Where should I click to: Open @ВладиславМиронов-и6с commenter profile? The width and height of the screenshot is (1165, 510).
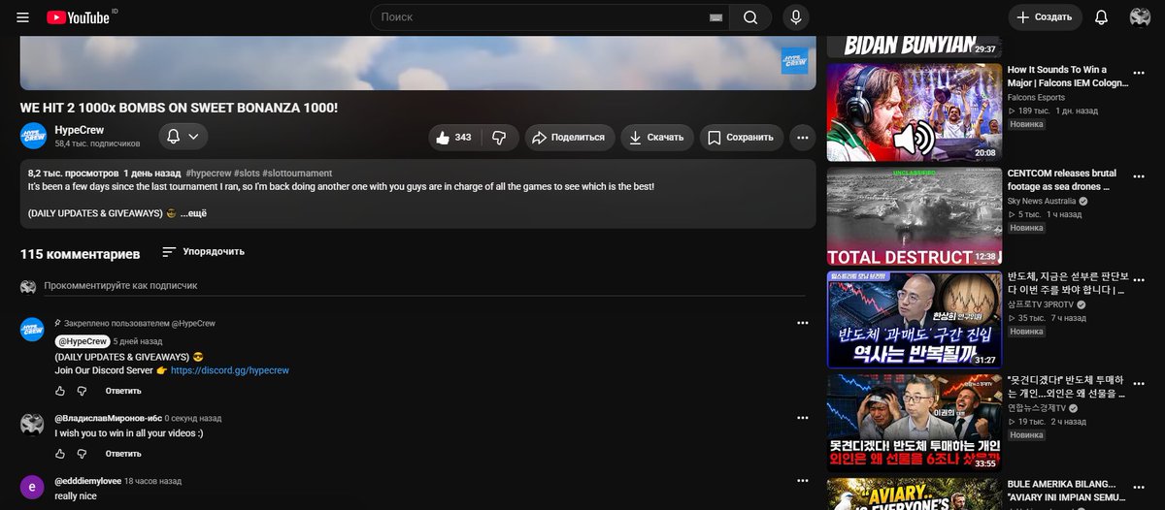(108, 418)
